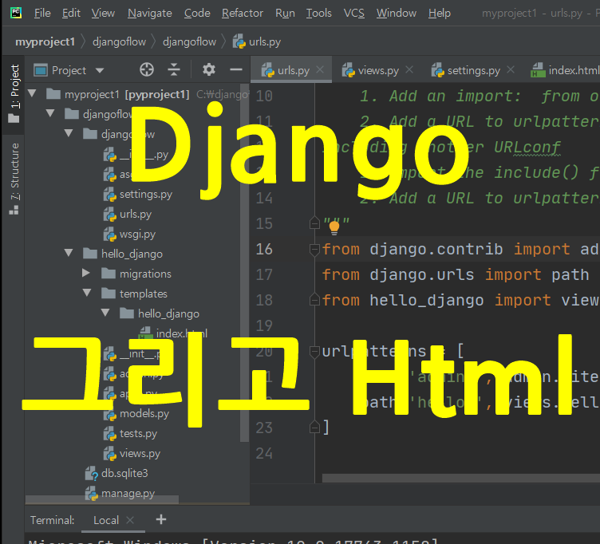
Task: Open the Run menu
Action: tap(285, 13)
